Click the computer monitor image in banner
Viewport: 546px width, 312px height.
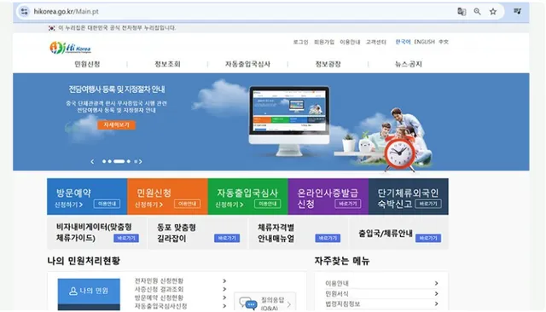pos(289,120)
